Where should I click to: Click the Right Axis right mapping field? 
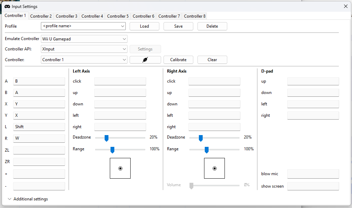coord(214,127)
